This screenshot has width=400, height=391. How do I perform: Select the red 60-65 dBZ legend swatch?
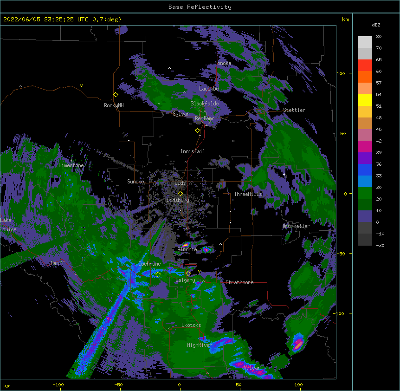[x=365, y=65]
